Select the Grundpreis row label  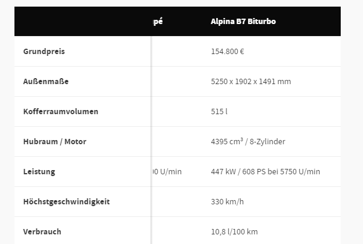[x=44, y=51]
